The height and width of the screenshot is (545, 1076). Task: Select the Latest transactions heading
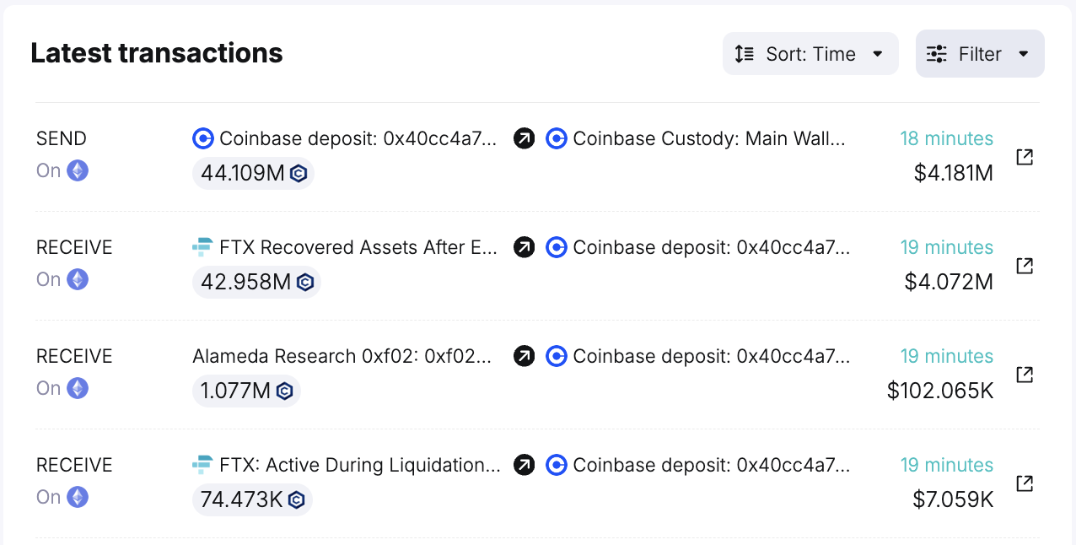[156, 52]
